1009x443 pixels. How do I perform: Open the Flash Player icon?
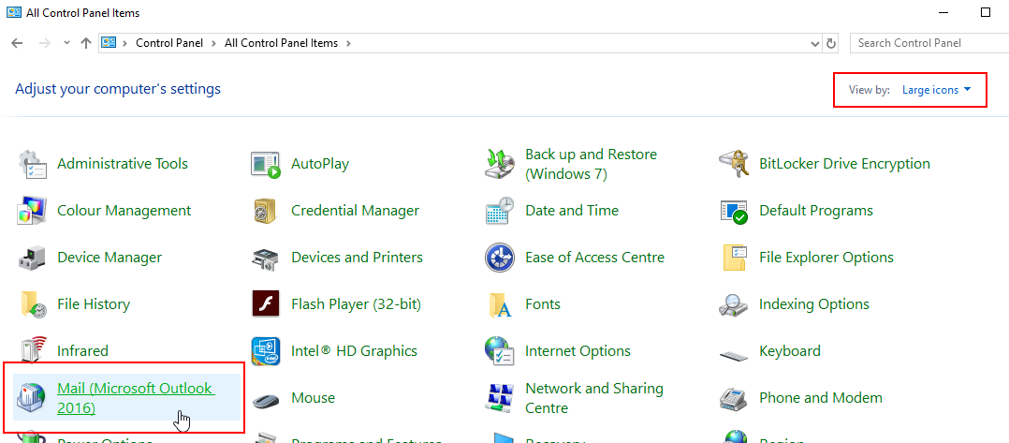(266, 303)
